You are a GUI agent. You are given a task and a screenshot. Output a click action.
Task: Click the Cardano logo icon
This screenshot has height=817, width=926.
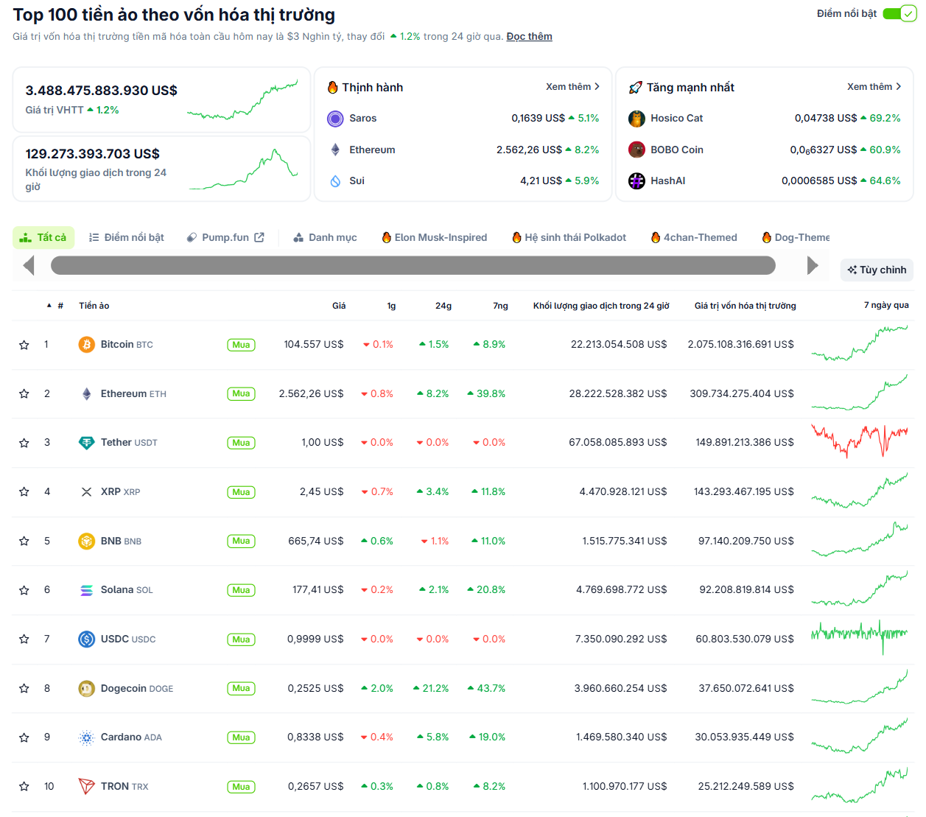[x=87, y=737]
